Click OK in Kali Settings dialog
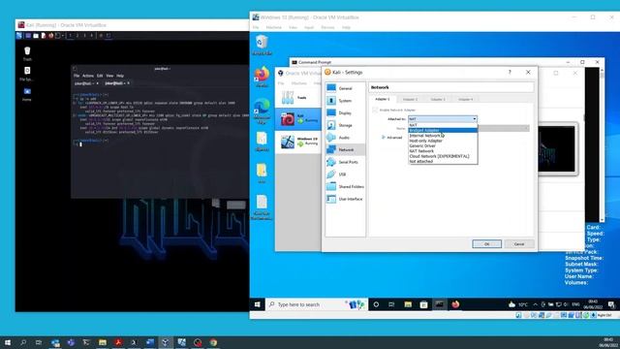The image size is (620, 349). coord(486,244)
